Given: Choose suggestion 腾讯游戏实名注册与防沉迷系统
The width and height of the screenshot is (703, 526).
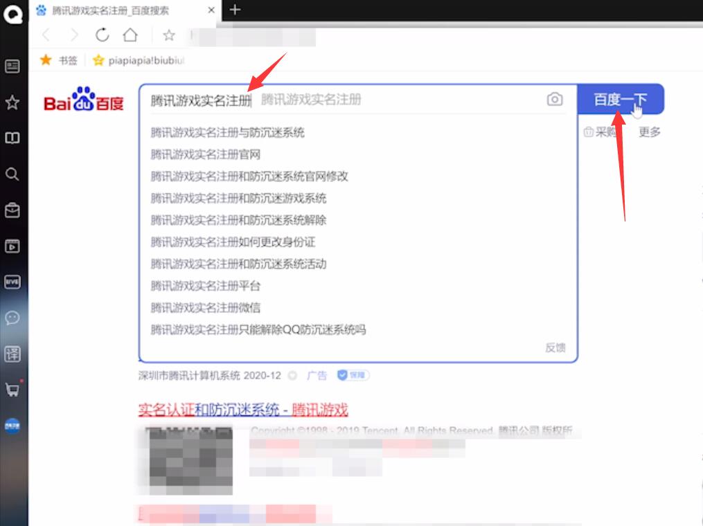Looking at the screenshot, I should 228,133.
